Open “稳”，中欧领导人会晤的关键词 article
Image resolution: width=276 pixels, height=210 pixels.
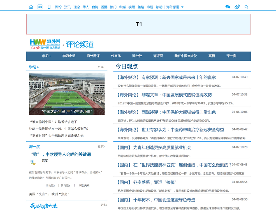pyautogui.click(x=61, y=155)
